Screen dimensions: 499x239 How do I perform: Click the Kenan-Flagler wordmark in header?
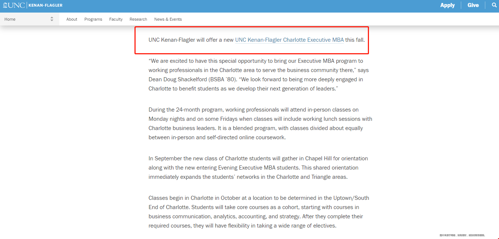[46, 5]
